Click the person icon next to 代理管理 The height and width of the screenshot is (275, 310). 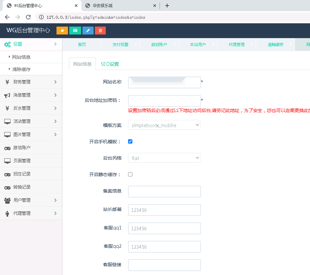[x=7, y=213]
